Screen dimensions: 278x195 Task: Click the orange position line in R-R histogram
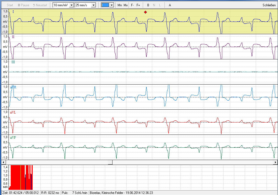coord(21,177)
